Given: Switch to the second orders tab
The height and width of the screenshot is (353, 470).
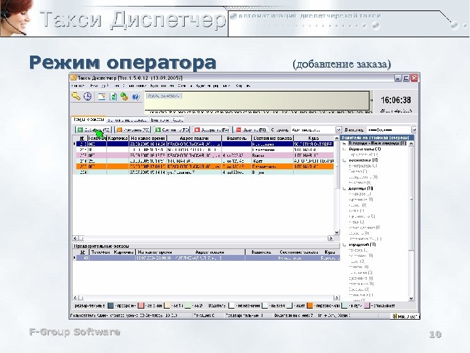Looking at the screenshot, I should [x=127, y=120].
